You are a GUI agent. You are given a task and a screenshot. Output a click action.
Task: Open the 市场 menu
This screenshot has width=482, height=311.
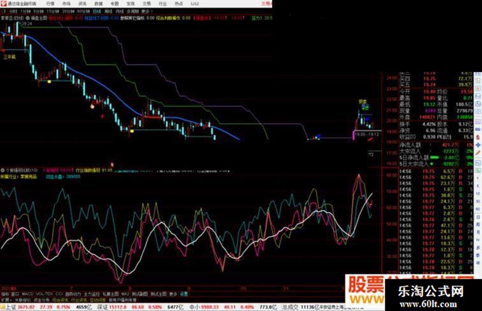pos(66,4)
